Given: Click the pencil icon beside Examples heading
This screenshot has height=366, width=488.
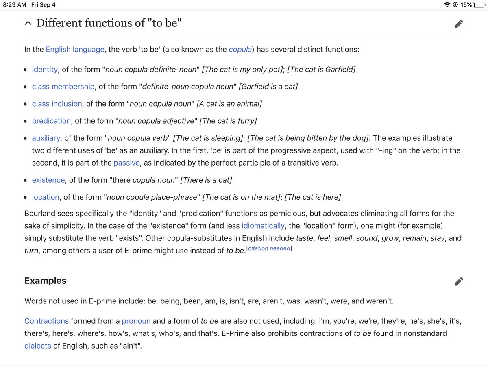Looking at the screenshot, I should pyautogui.click(x=459, y=281).
